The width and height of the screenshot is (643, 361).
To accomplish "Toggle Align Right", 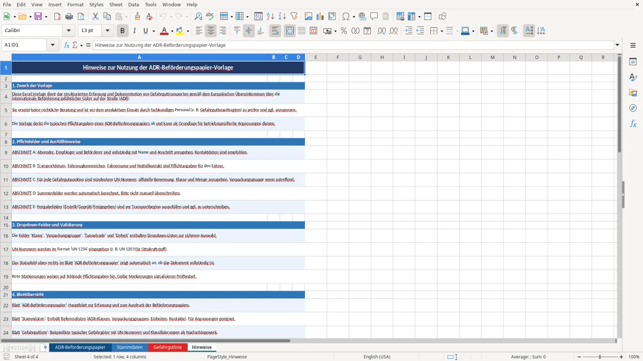I will pyautogui.click(x=222, y=31).
